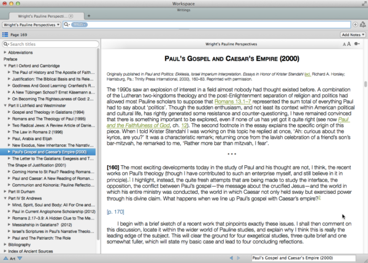Select Godliness And Good Learning entry
Screen dimensions: 368x263
tap(53, 86)
